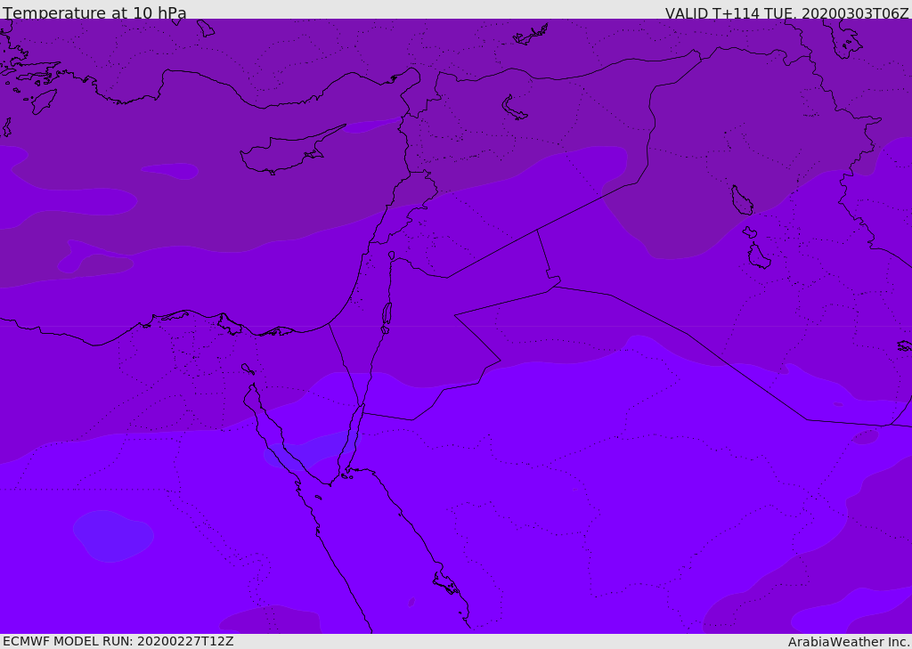Click the 'ECMWF MODEL RUN: 20200227T12Z' text

[118, 642]
